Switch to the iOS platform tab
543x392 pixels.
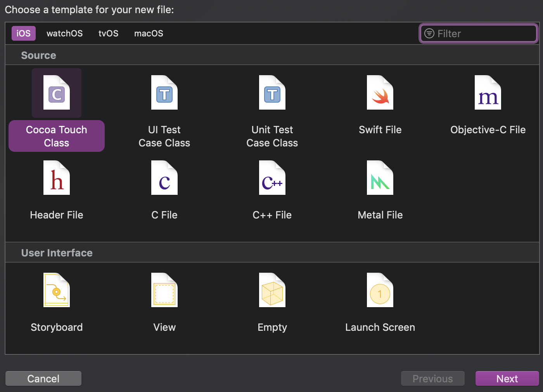24,33
